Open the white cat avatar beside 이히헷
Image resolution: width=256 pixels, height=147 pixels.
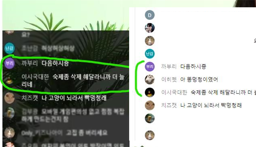click(x=150, y=79)
